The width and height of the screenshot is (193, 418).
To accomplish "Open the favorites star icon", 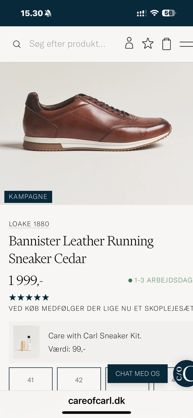I will 148,43.
